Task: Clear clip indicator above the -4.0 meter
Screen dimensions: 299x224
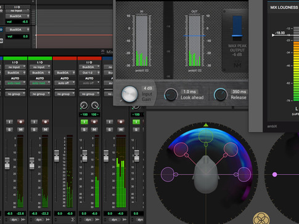Action: click(121, 136)
